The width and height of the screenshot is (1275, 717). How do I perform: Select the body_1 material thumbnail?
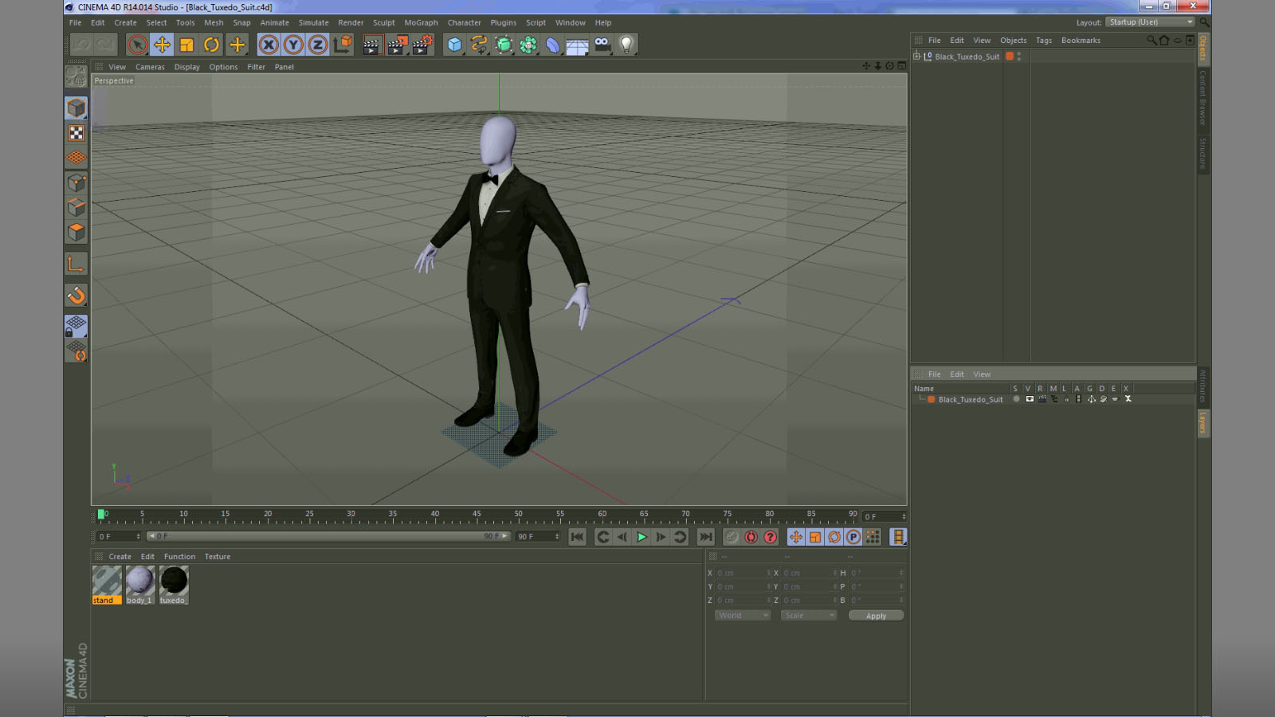140,585
